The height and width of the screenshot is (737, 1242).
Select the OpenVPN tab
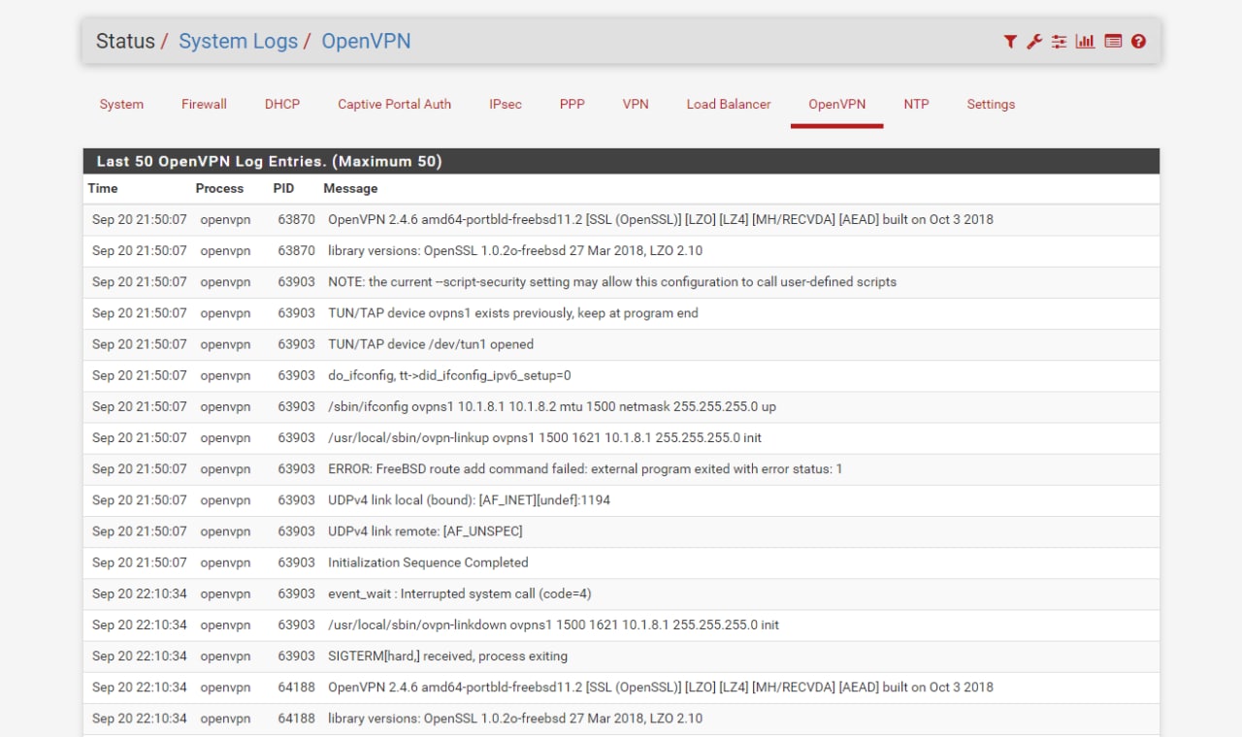(837, 104)
